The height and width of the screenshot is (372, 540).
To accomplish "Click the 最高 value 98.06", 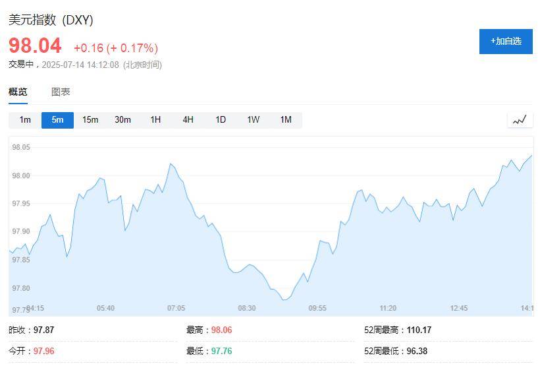I will [x=222, y=330].
